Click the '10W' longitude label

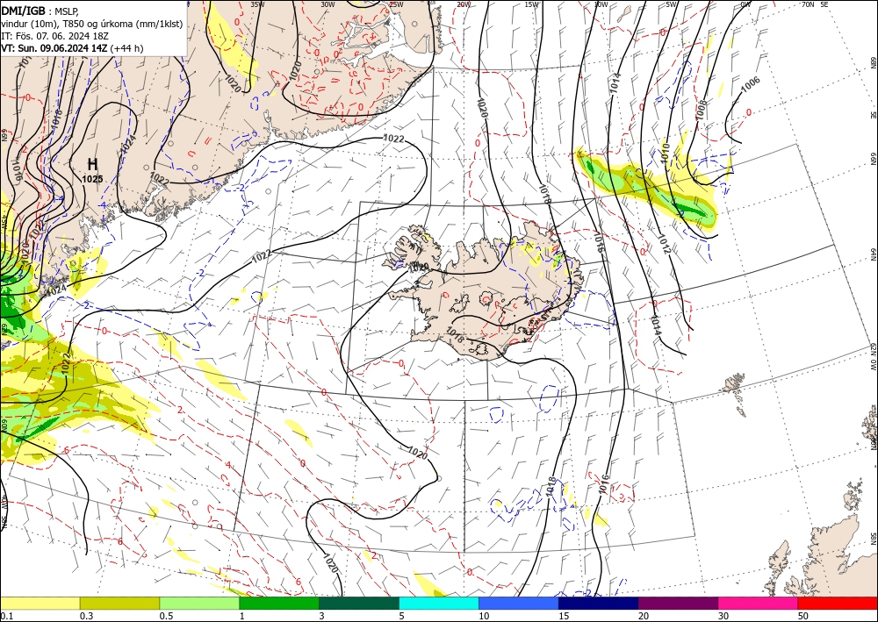(x=601, y=4)
